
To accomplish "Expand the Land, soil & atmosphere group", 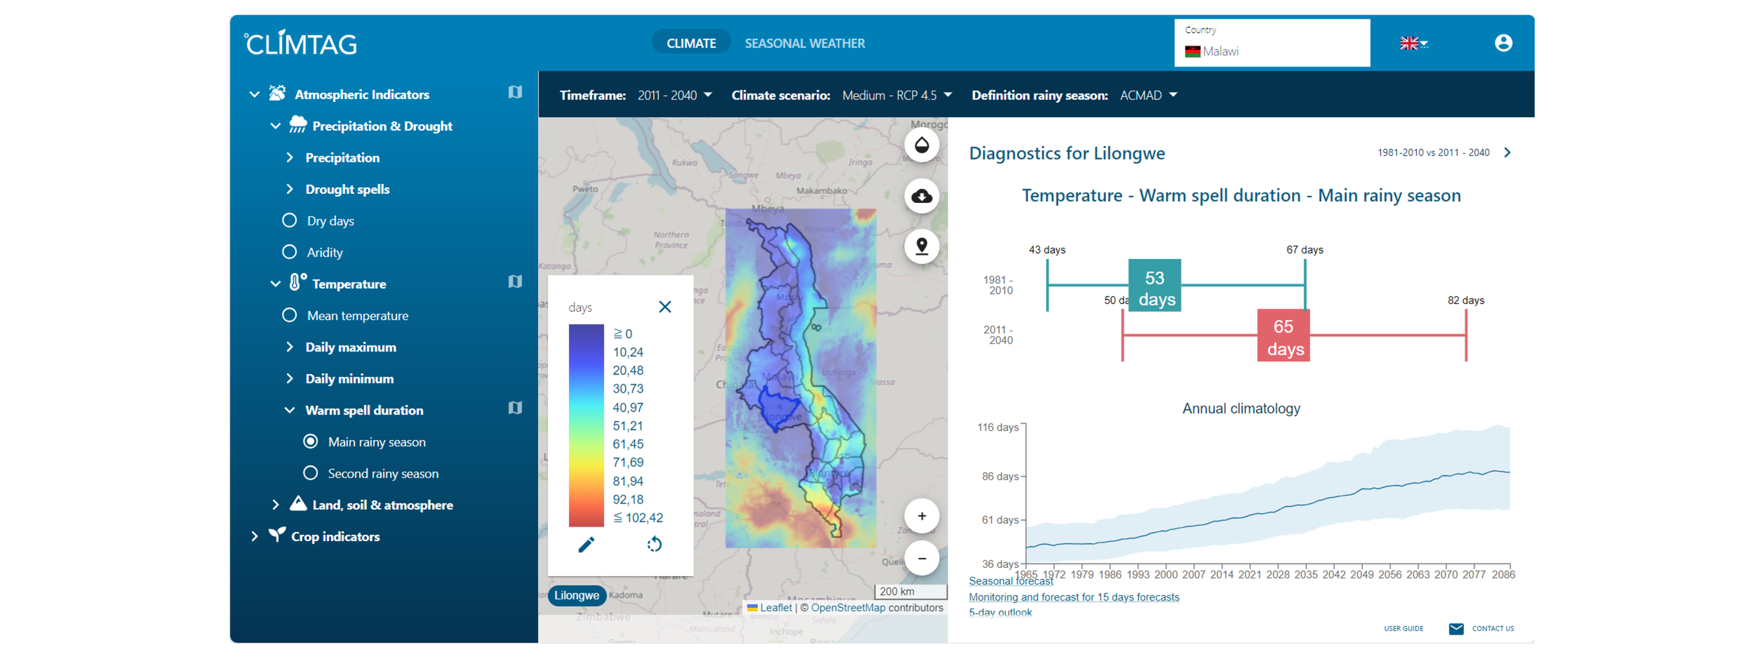I will 275,505.
